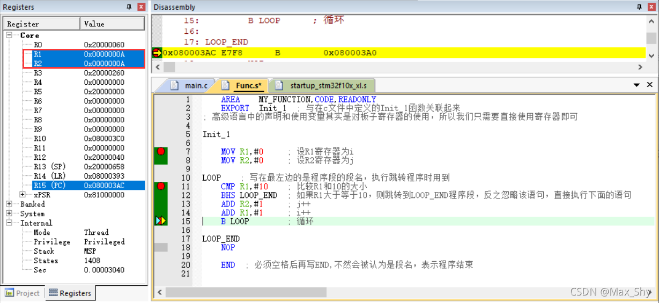Select the Registers bottom tab
This screenshot has width=659, height=303.
70,293
